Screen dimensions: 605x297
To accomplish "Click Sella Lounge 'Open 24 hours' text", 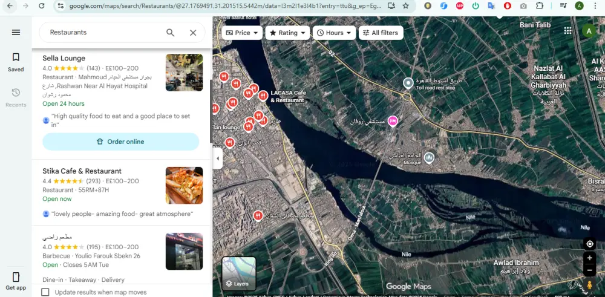I will point(64,104).
